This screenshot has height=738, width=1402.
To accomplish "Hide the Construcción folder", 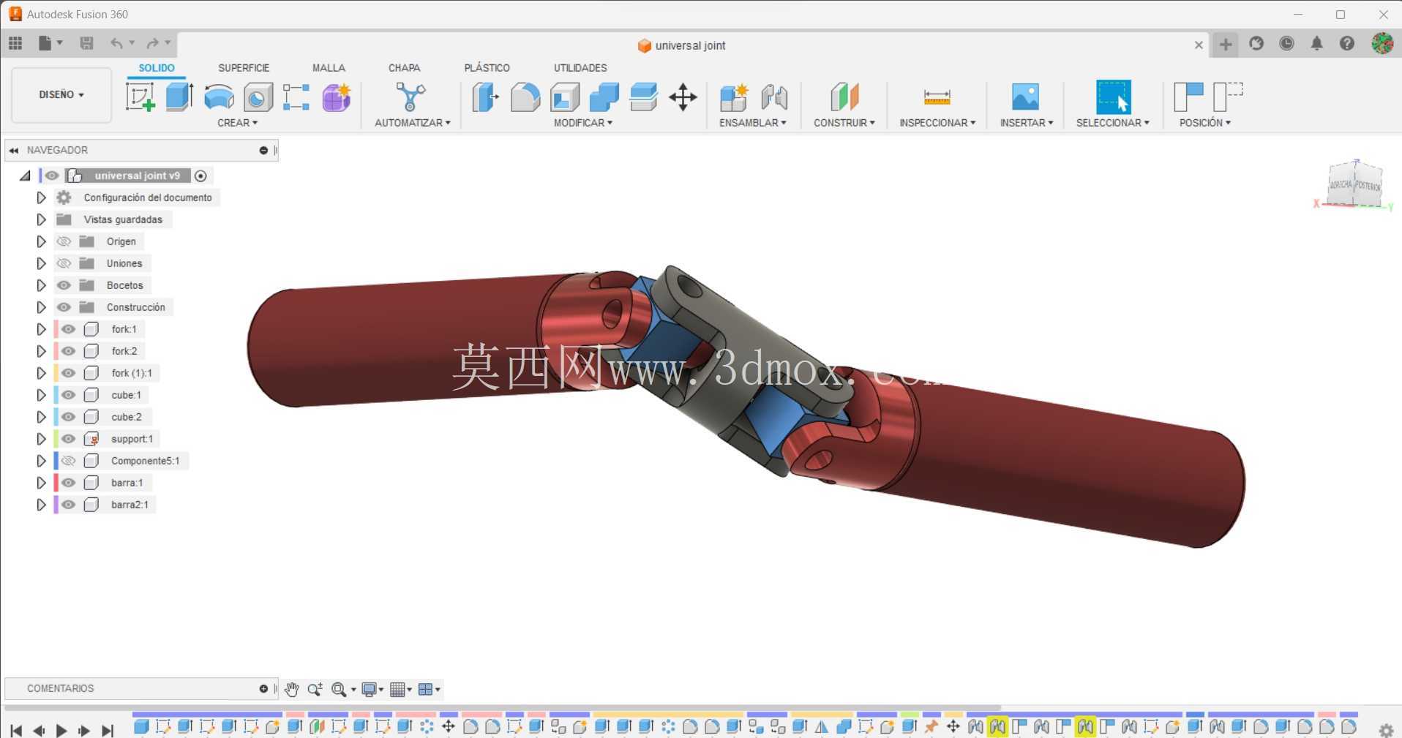I will pyautogui.click(x=64, y=307).
